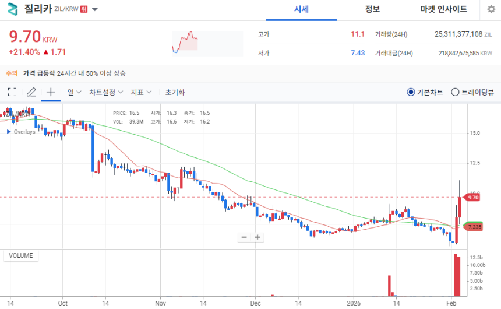Select the 트레이딩뷰 radio button
The width and height of the screenshot is (501, 309).
point(455,92)
